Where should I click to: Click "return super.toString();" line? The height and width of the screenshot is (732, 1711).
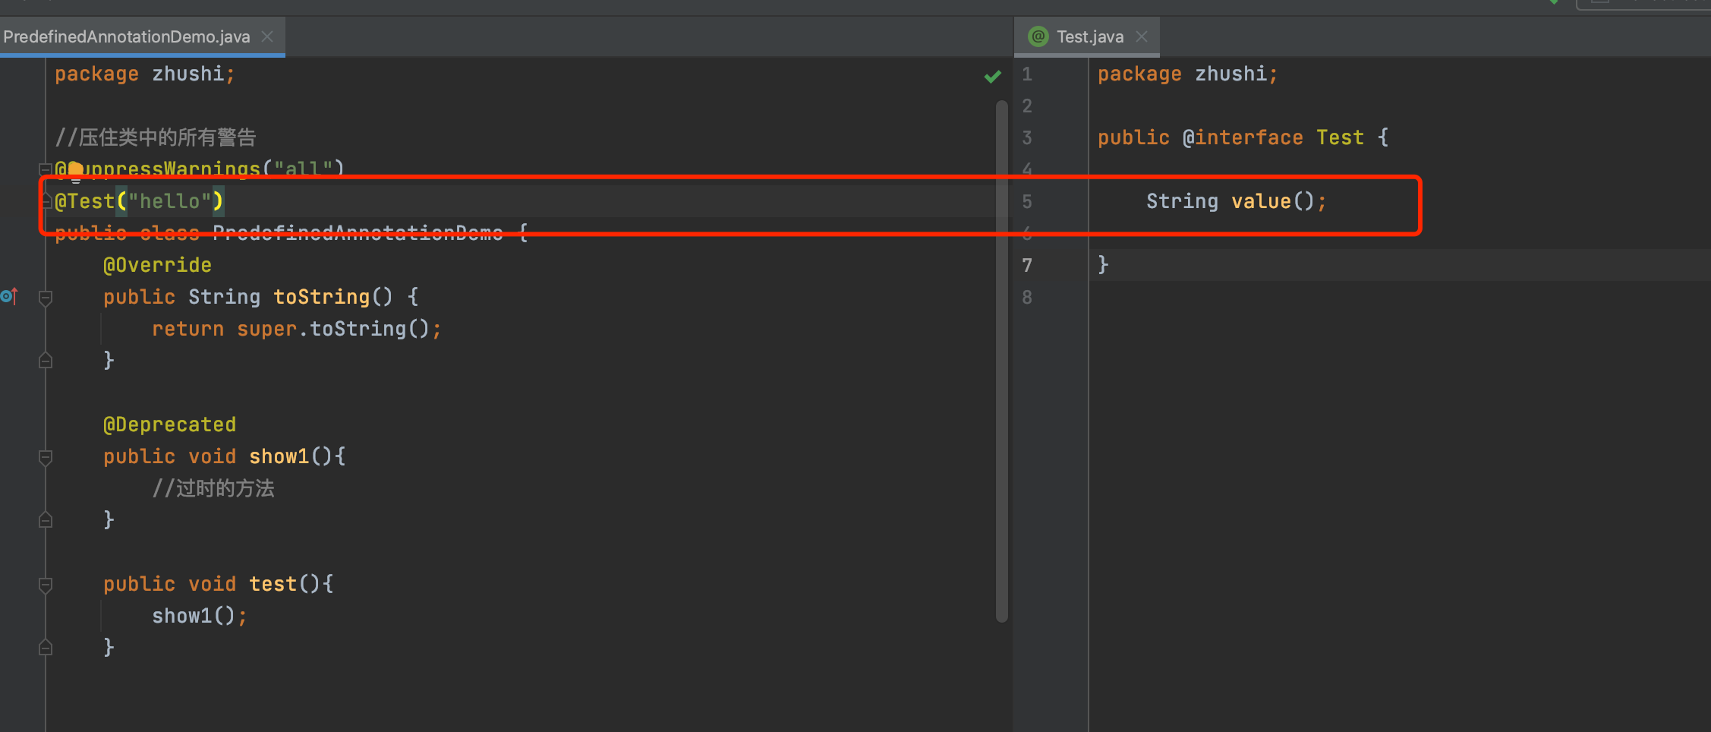click(x=296, y=329)
